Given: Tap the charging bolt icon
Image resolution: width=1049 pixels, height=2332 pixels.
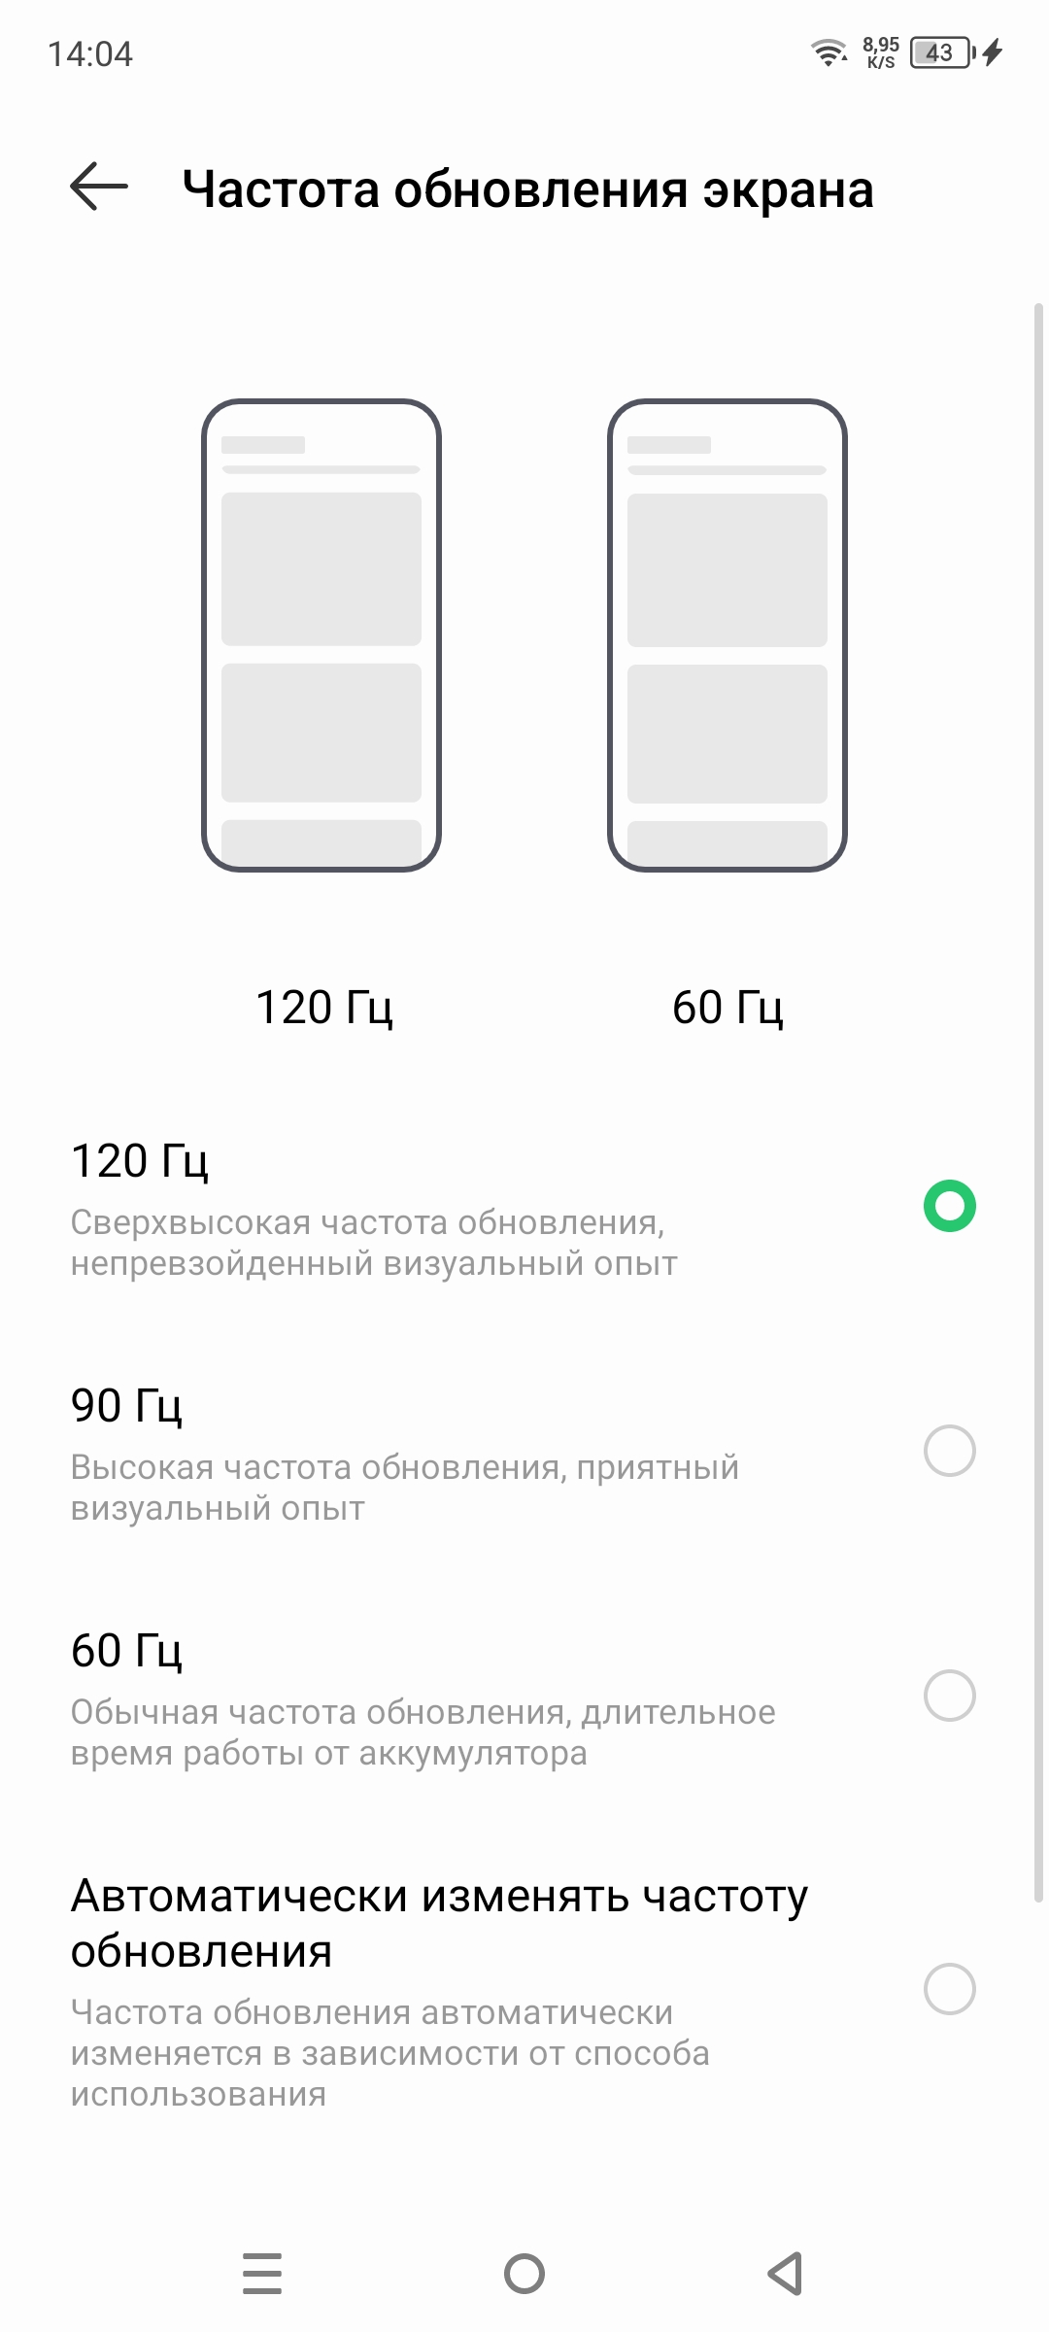Looking at the screenshot, I should tap(992, 53).
